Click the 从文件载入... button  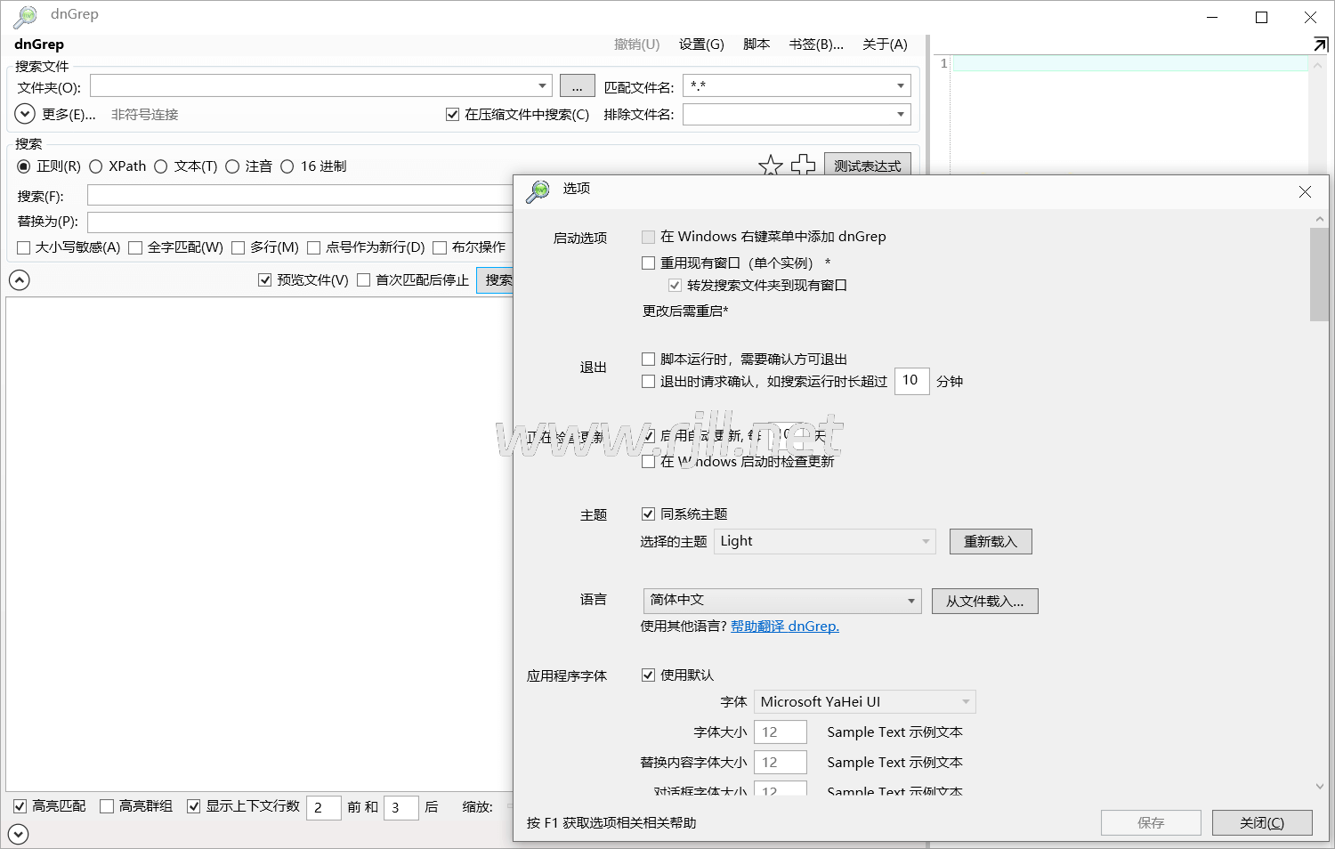(x=984, y=602)
